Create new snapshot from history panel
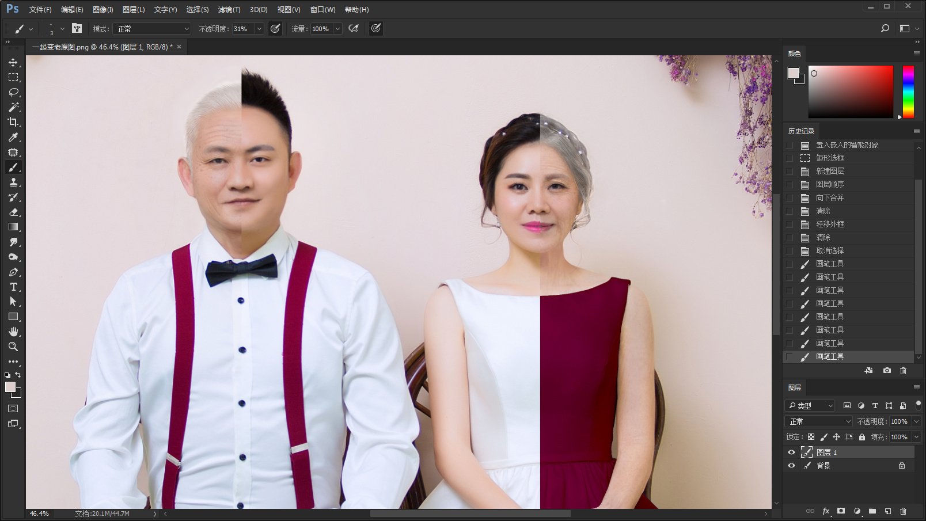 pos(887,371)
